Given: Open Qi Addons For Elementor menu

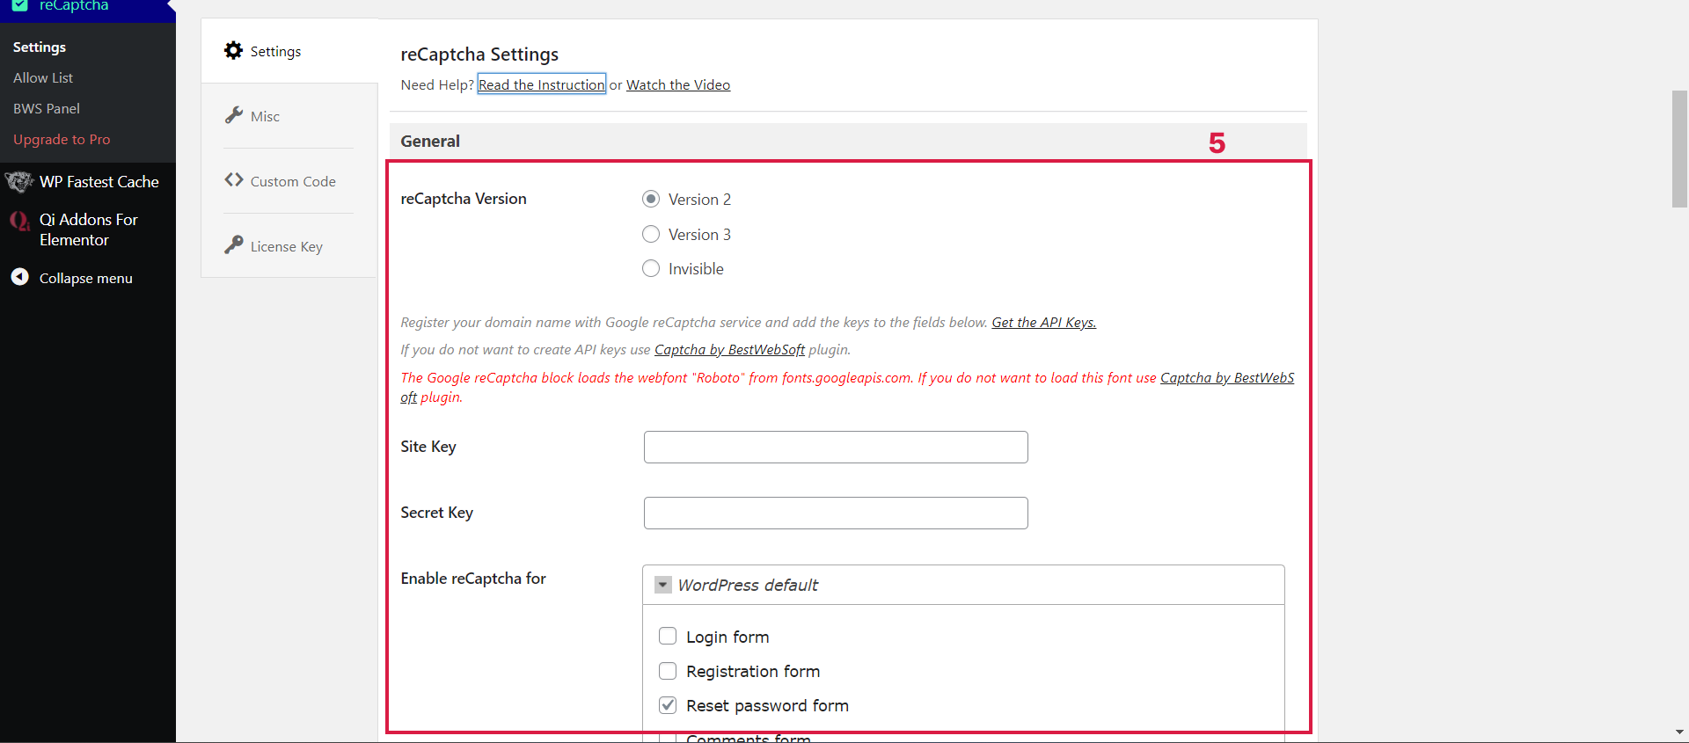Looking at the screenshot, I should click(x=89, y=229).
